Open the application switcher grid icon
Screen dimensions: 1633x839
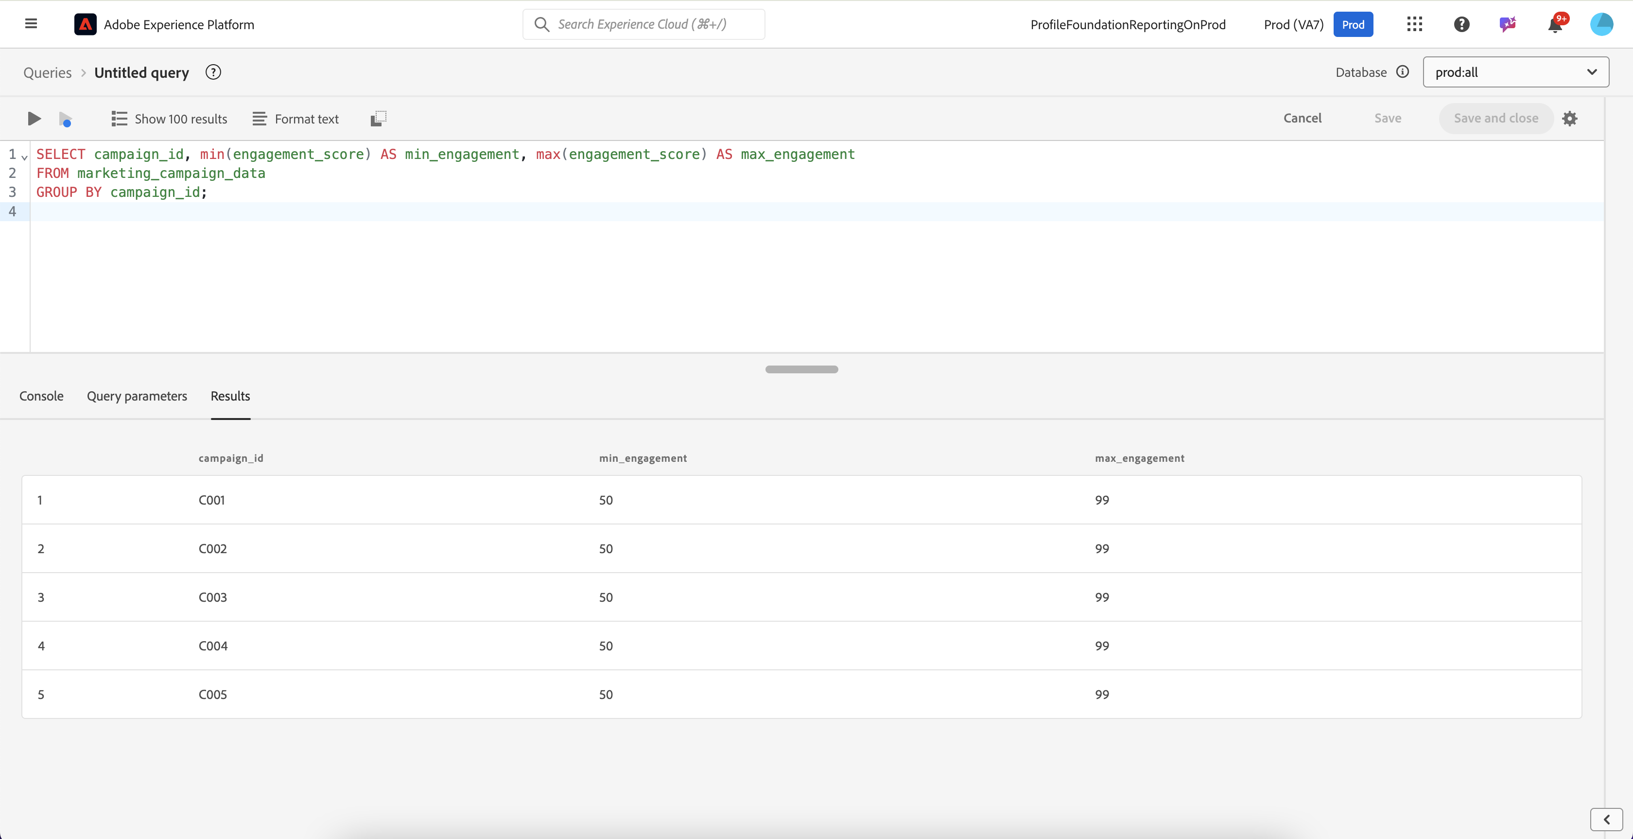point(1414,24)
